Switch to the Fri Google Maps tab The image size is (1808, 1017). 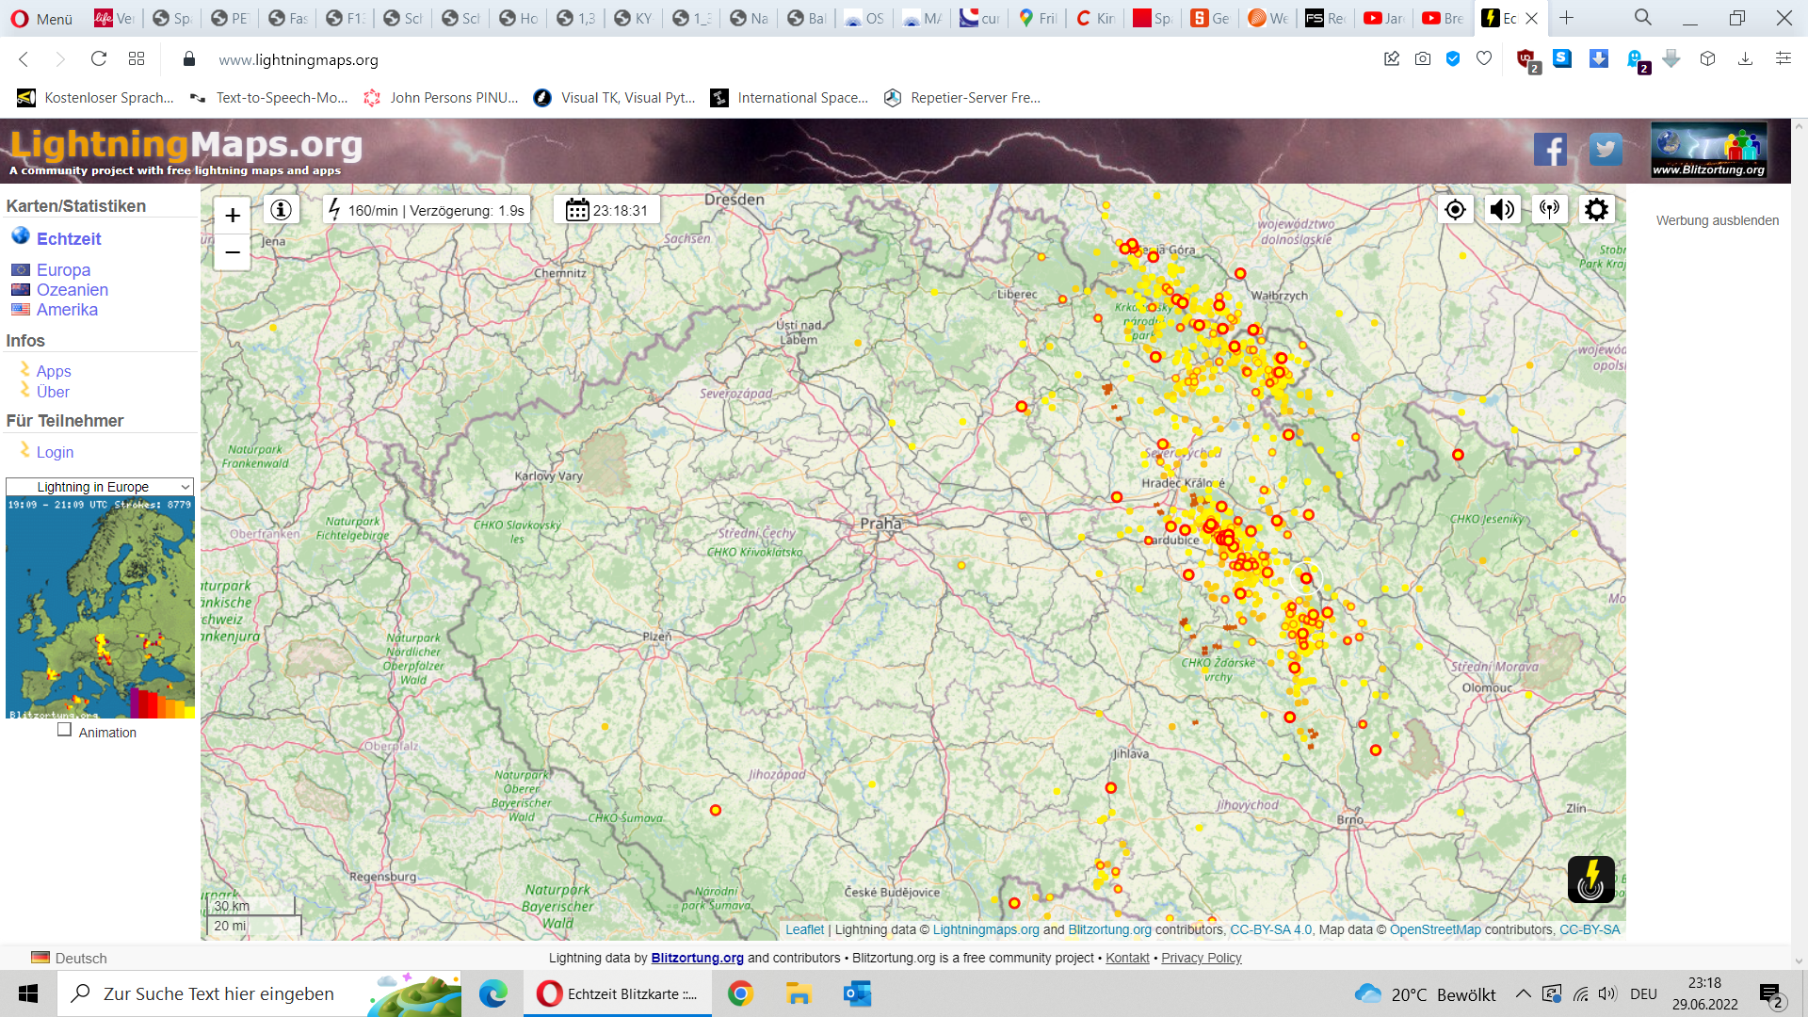tap(1039, 18)
